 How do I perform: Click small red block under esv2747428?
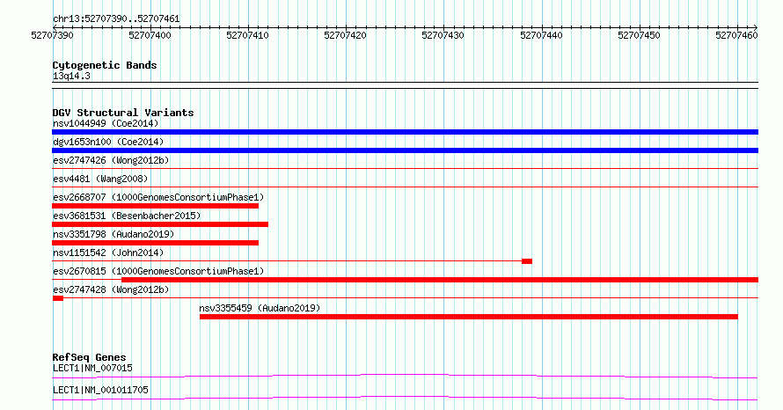point(58,298)
